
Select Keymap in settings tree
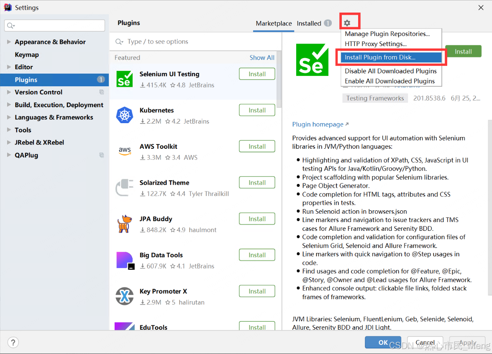click(27, 54)
